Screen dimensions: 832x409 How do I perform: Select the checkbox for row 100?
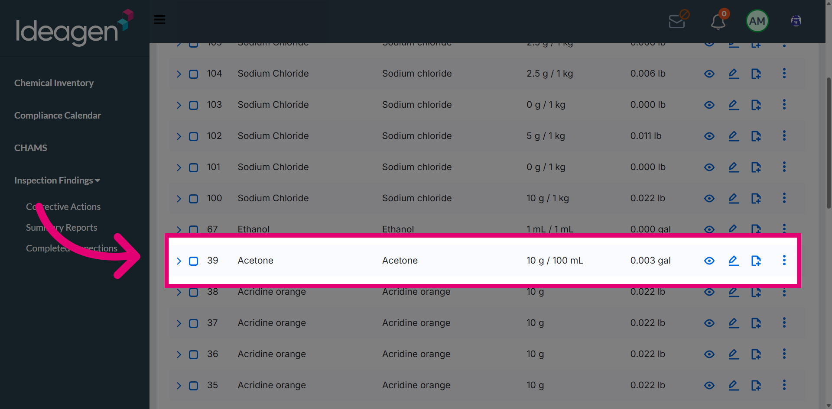click(194, 199)
